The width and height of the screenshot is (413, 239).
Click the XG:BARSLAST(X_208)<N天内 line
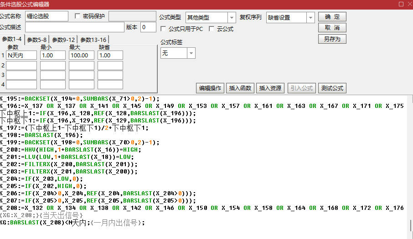point(72,223)
